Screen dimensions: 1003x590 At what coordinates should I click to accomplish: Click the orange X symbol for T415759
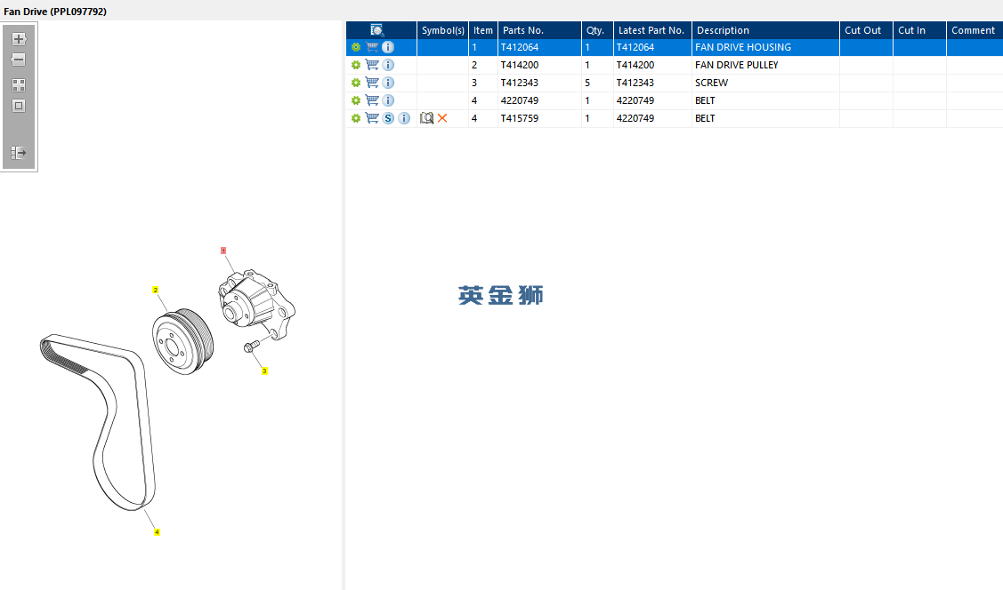click(x=442, y=118)
